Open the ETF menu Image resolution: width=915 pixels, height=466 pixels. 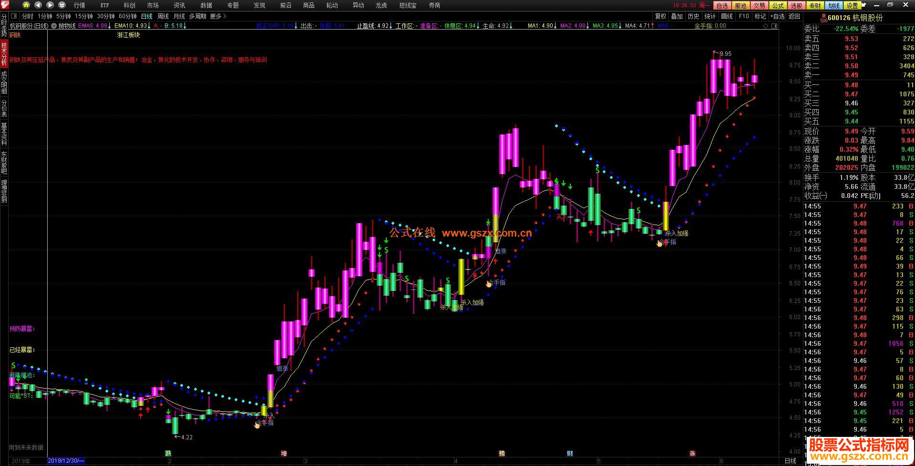coord(104,5)
